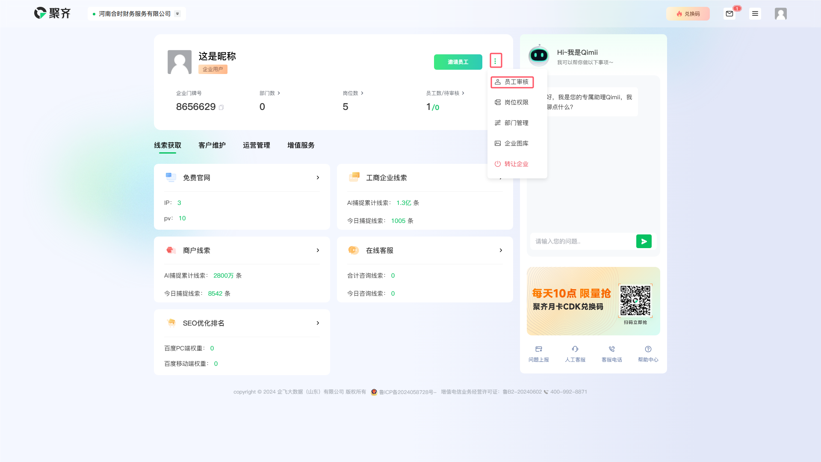Click the IP value 3

pos(179,203)
